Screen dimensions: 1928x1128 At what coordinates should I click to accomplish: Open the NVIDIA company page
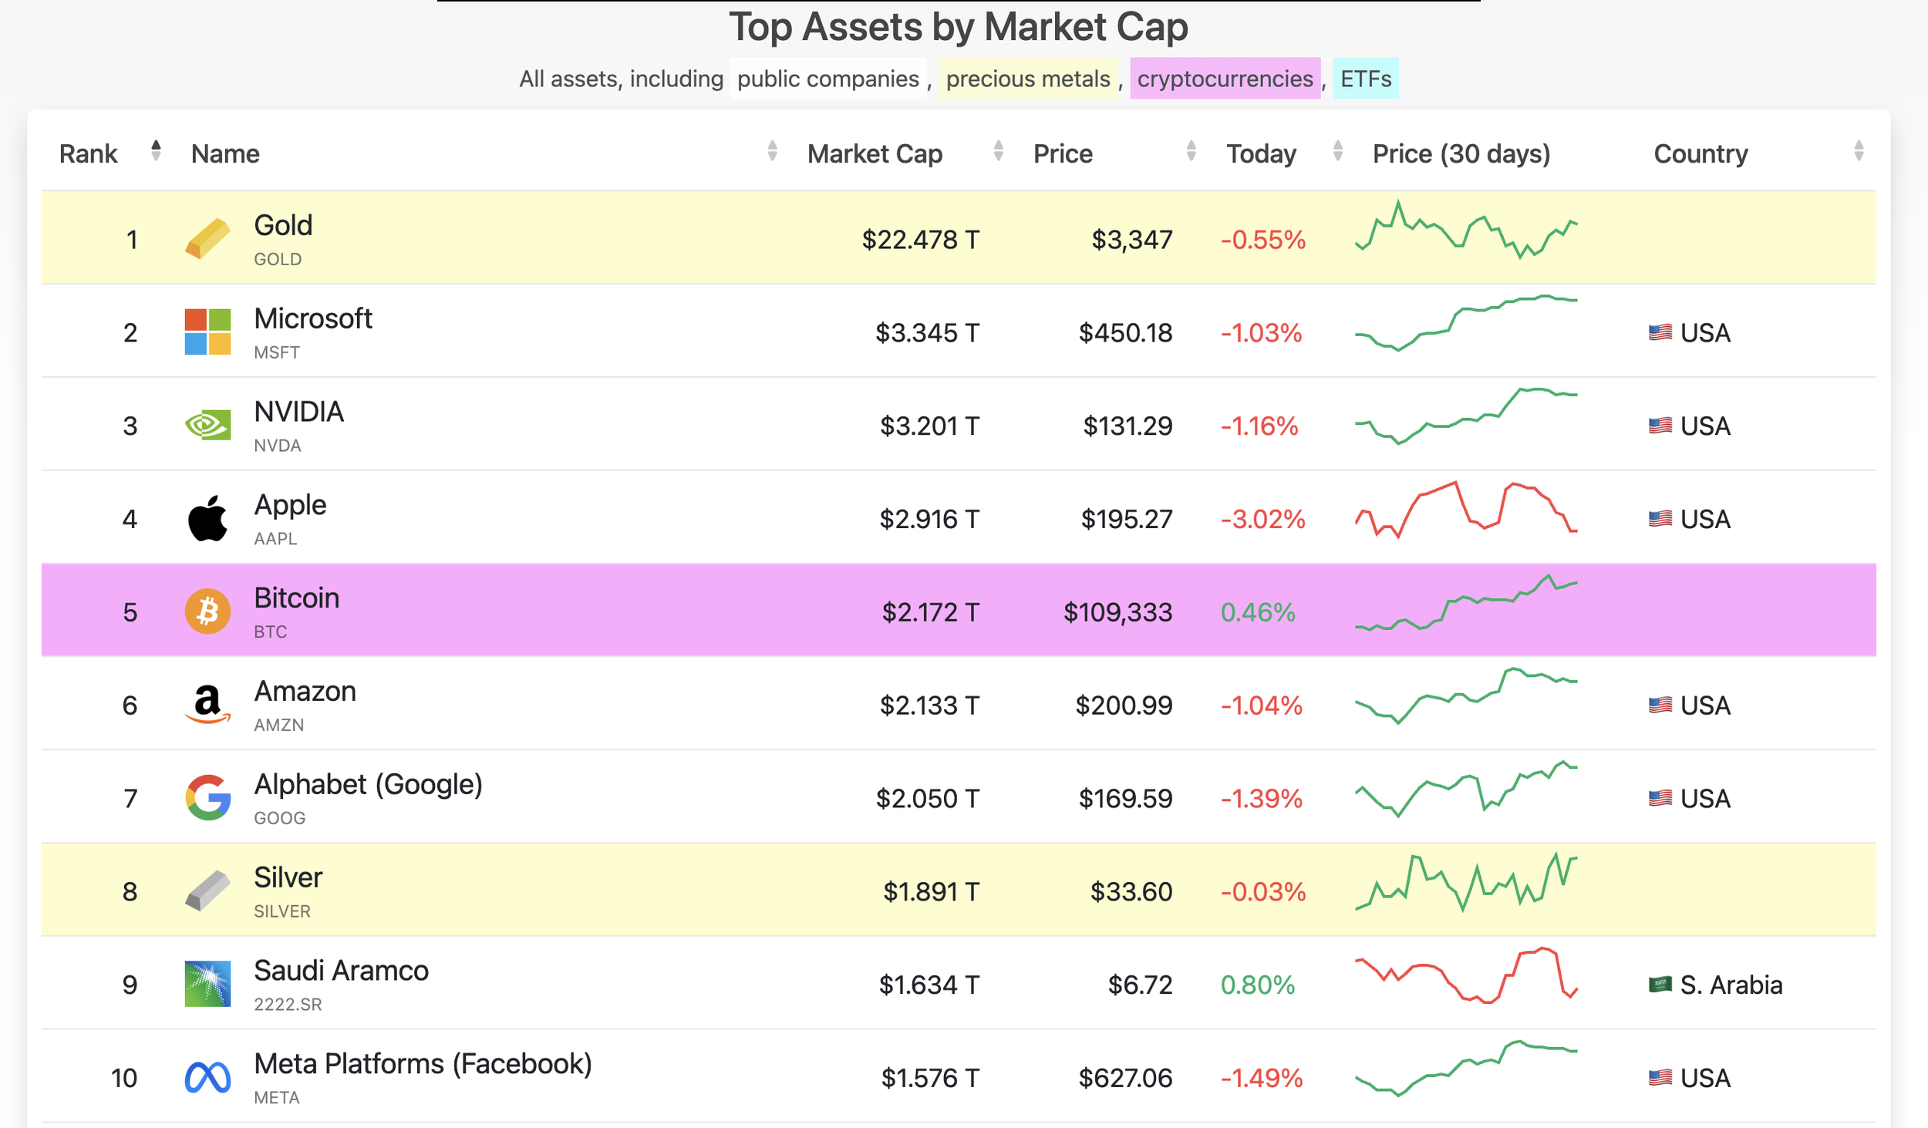click(x=299, y=412)
